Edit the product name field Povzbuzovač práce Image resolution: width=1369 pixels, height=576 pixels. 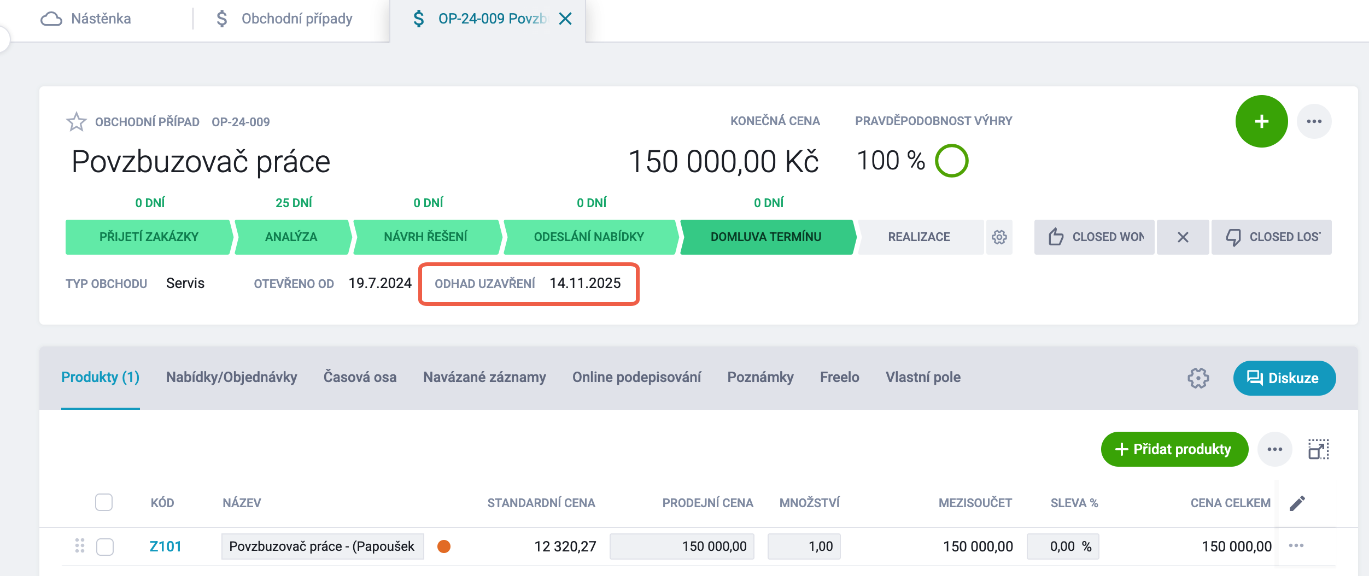(323, 546)
